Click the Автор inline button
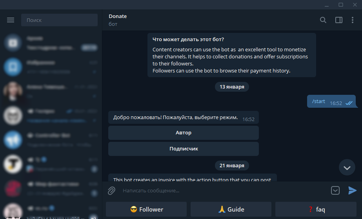This screenshot has width=362, height=219. [x=183, y=133]
